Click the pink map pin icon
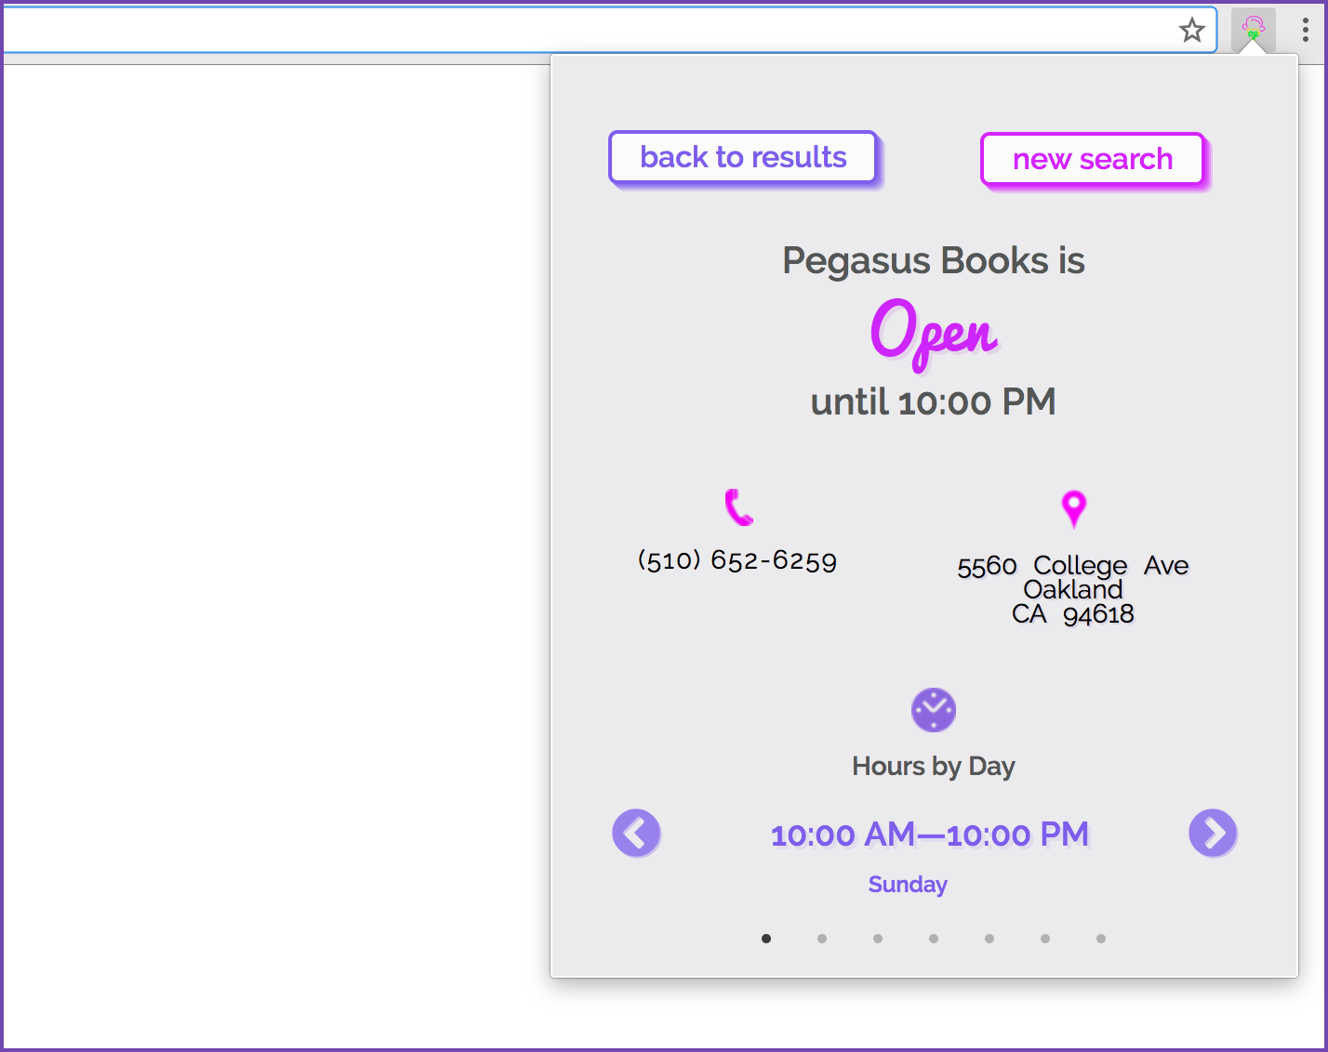 (x=1073, y=509)
